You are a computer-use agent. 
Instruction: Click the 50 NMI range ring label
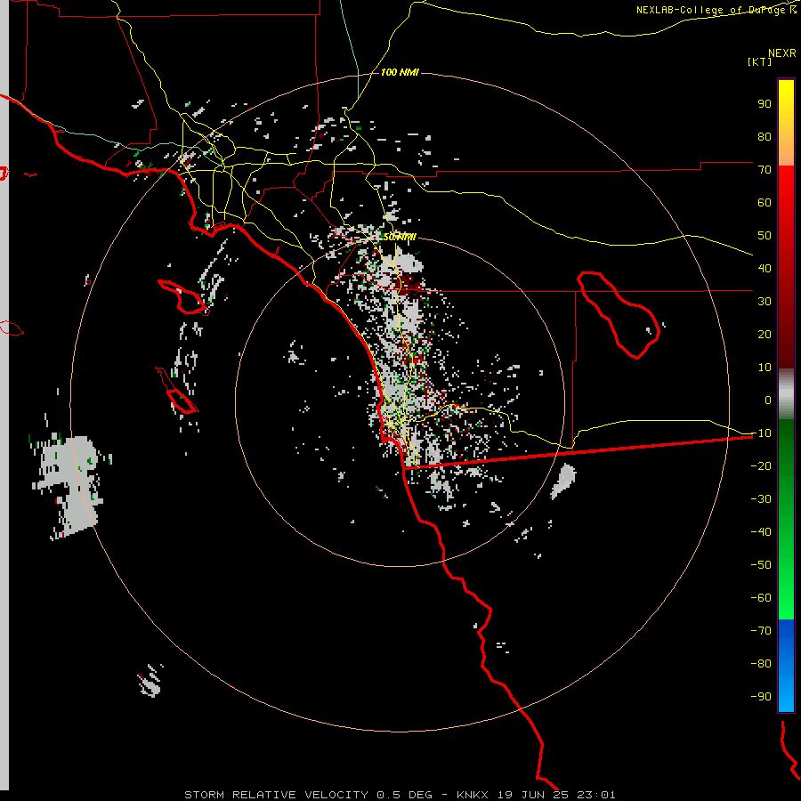400,237
